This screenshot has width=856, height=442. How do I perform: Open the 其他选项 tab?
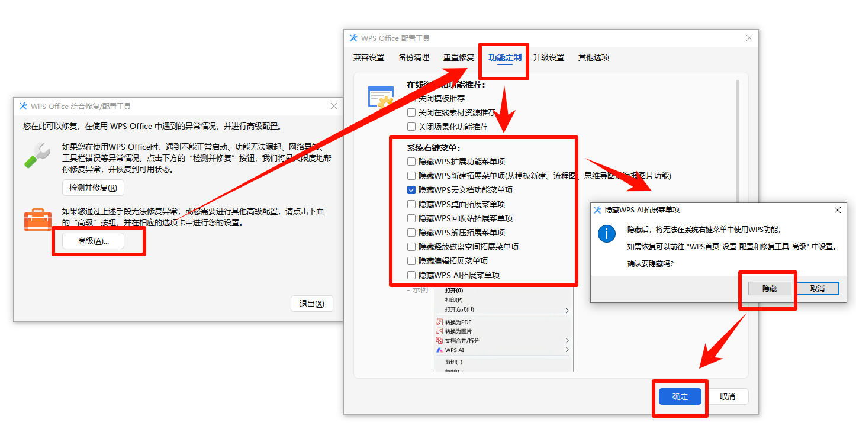[594, 57]
